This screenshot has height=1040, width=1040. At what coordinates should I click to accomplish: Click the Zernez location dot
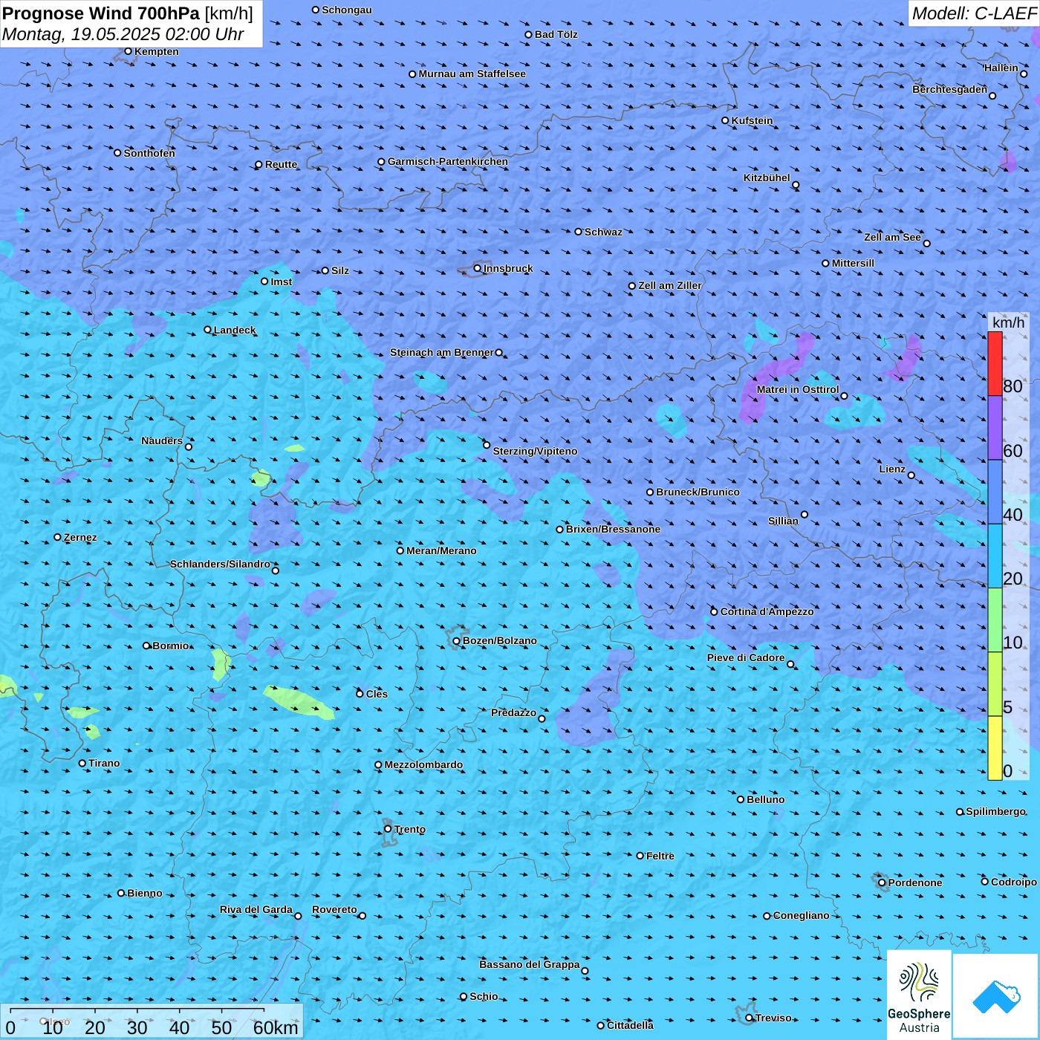57,537
